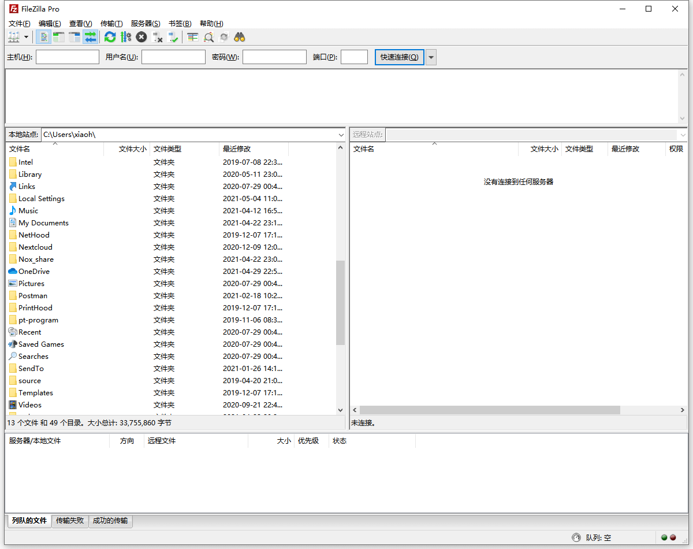Open the quickconnect history dropdown
Screen dimensions: 693x549
pos(431,57)
